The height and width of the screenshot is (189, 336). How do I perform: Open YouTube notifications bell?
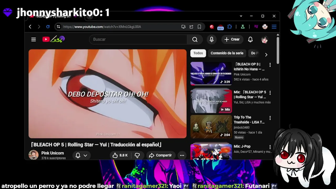click(250, 39)
